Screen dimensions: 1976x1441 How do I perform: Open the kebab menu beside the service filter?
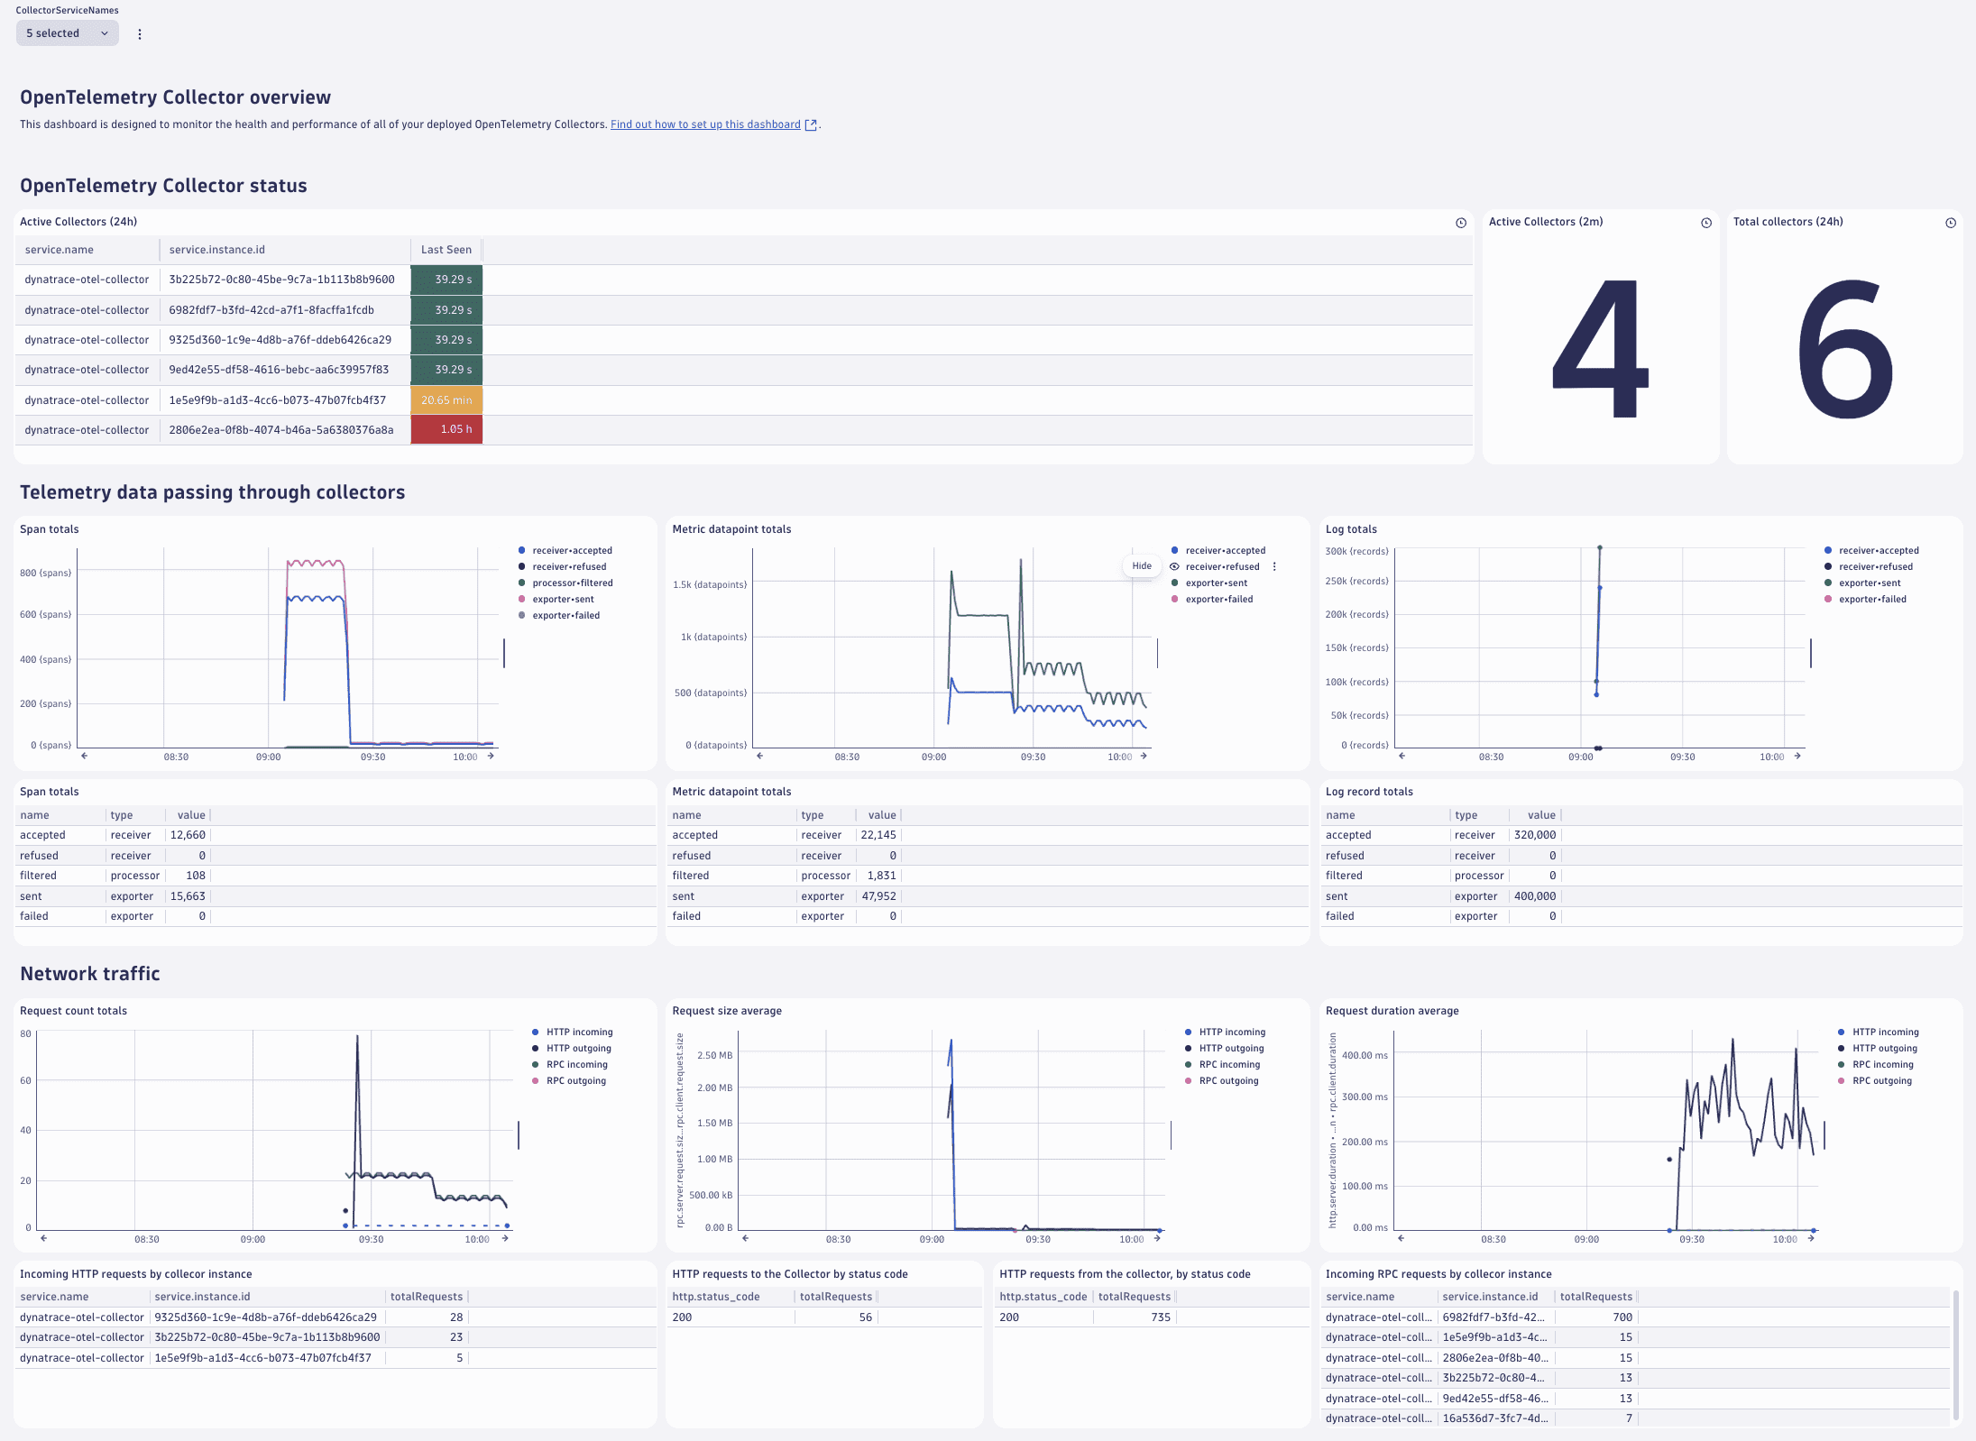[x=140, y=33]
